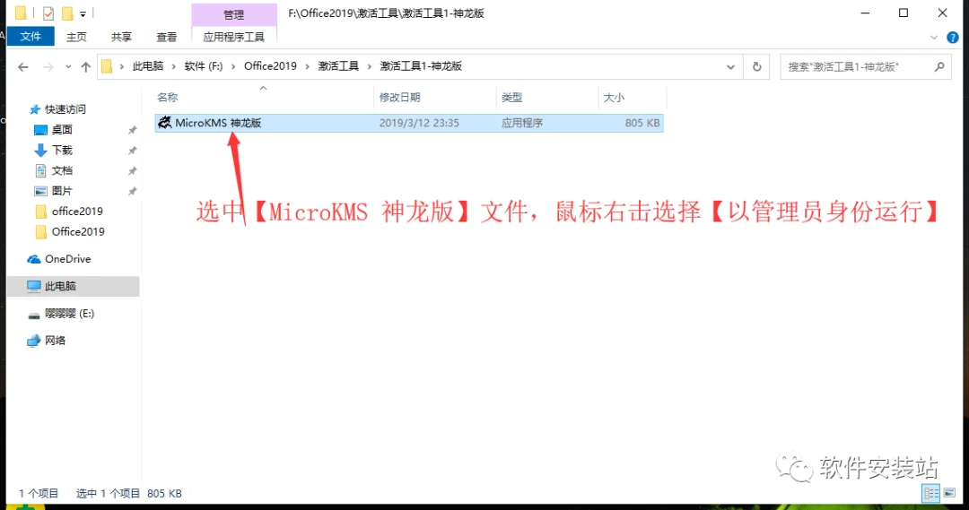Open 网络 in the navigation pane
The image size is (969, 510).
55,341
